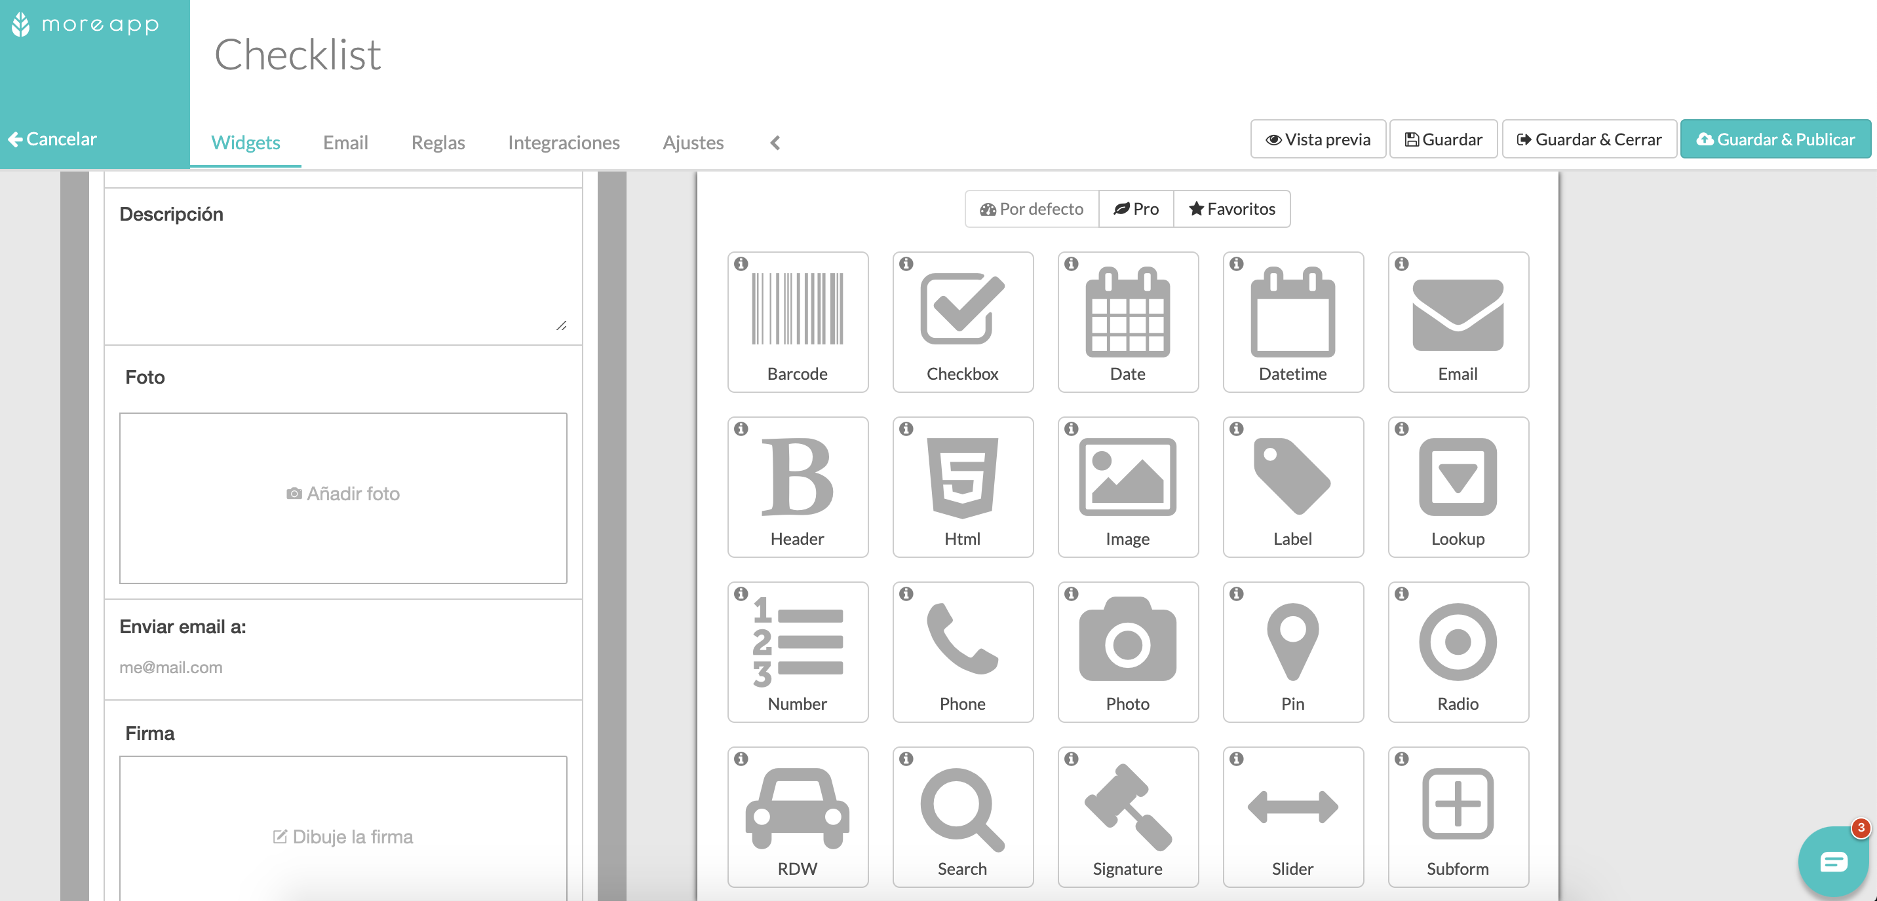
Task: Open the Reglas tab
Action: coord(438,142)
